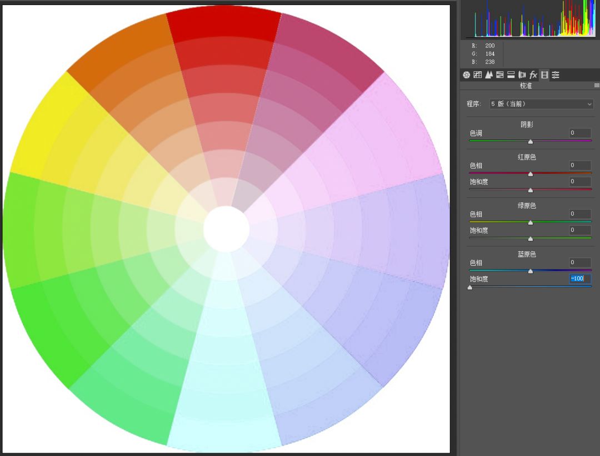Open the fx Effects panel
The image size is (600, 456).
(533, 75)
